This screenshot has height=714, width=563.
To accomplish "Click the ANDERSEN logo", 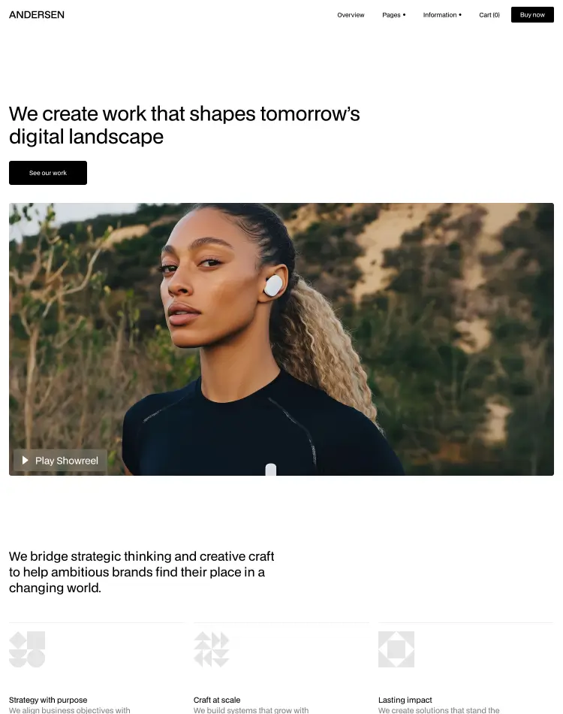I will pos(37,15).
